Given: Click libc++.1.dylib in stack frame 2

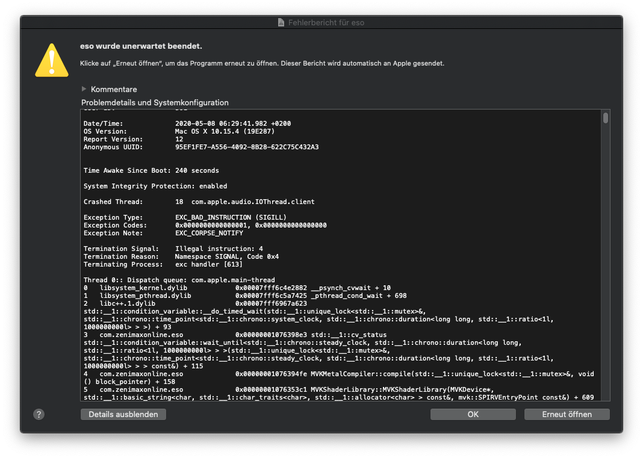Looking at the screenshot, I should click(x=128, y=303).
